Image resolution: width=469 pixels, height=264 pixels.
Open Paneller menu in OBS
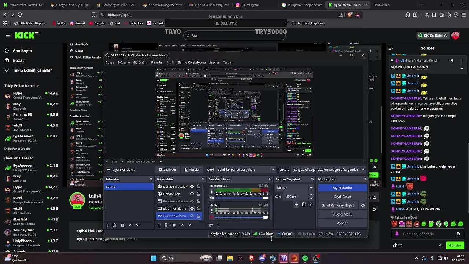157,63
